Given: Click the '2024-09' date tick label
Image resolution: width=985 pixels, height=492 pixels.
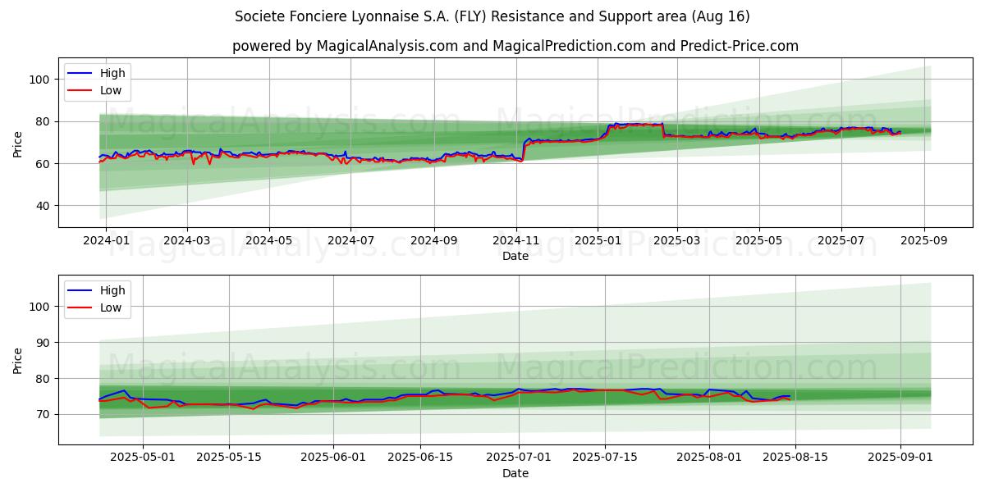Looking at the screenshot, I should tap(433, 241).
